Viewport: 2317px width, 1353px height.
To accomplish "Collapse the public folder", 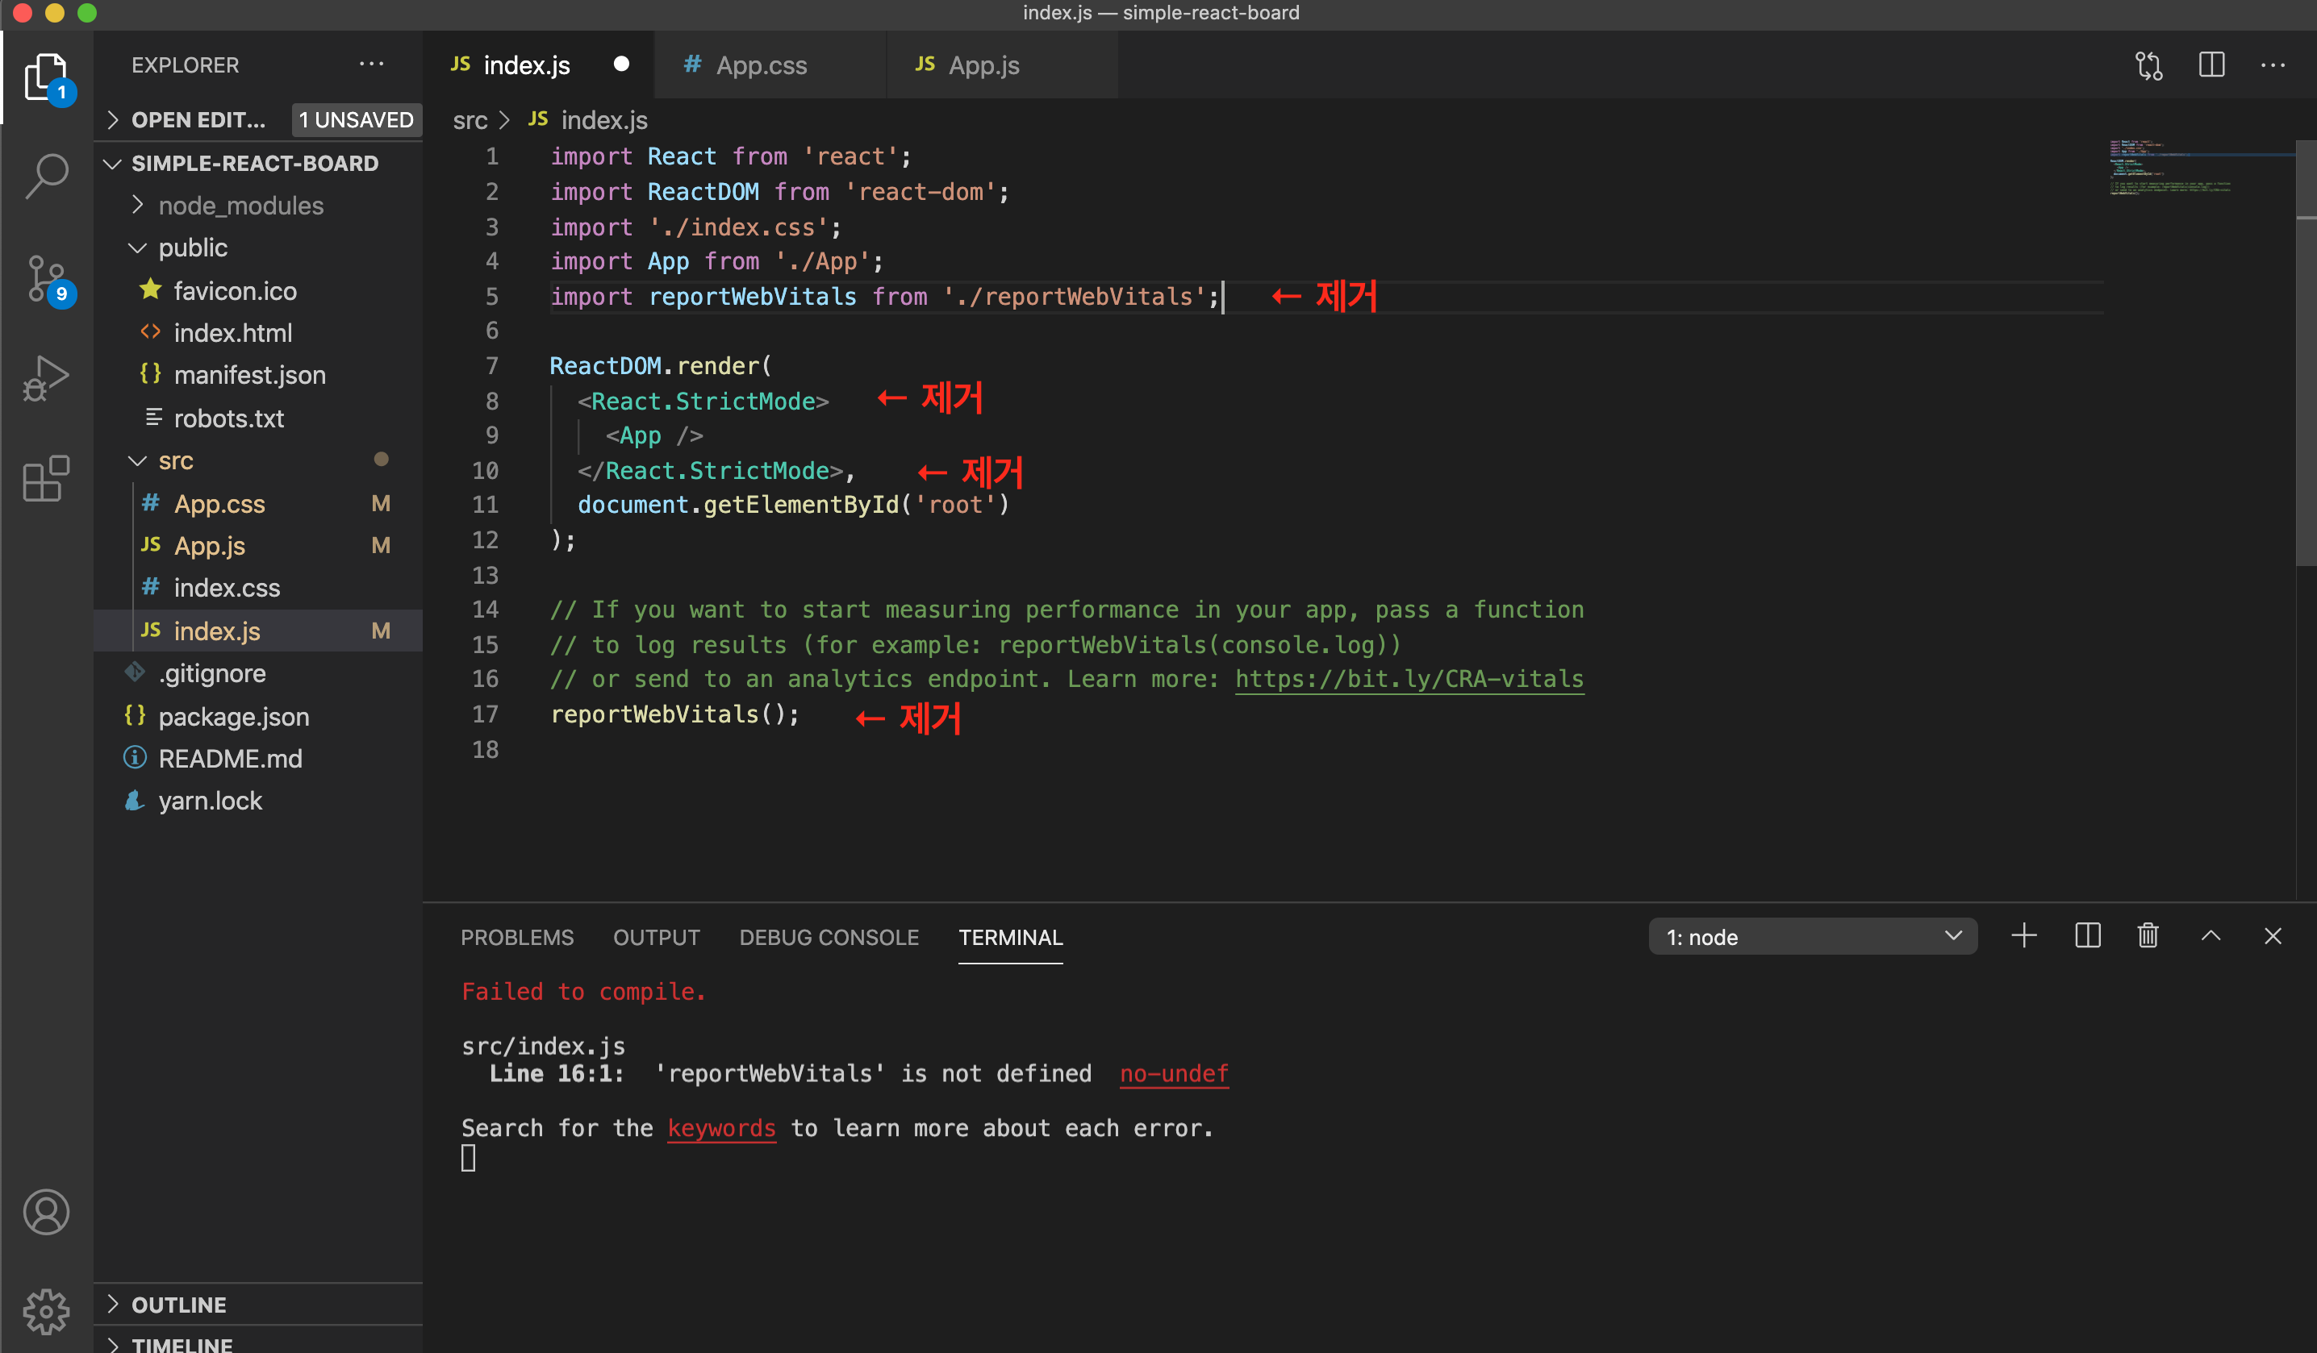I will coord(192,248).
